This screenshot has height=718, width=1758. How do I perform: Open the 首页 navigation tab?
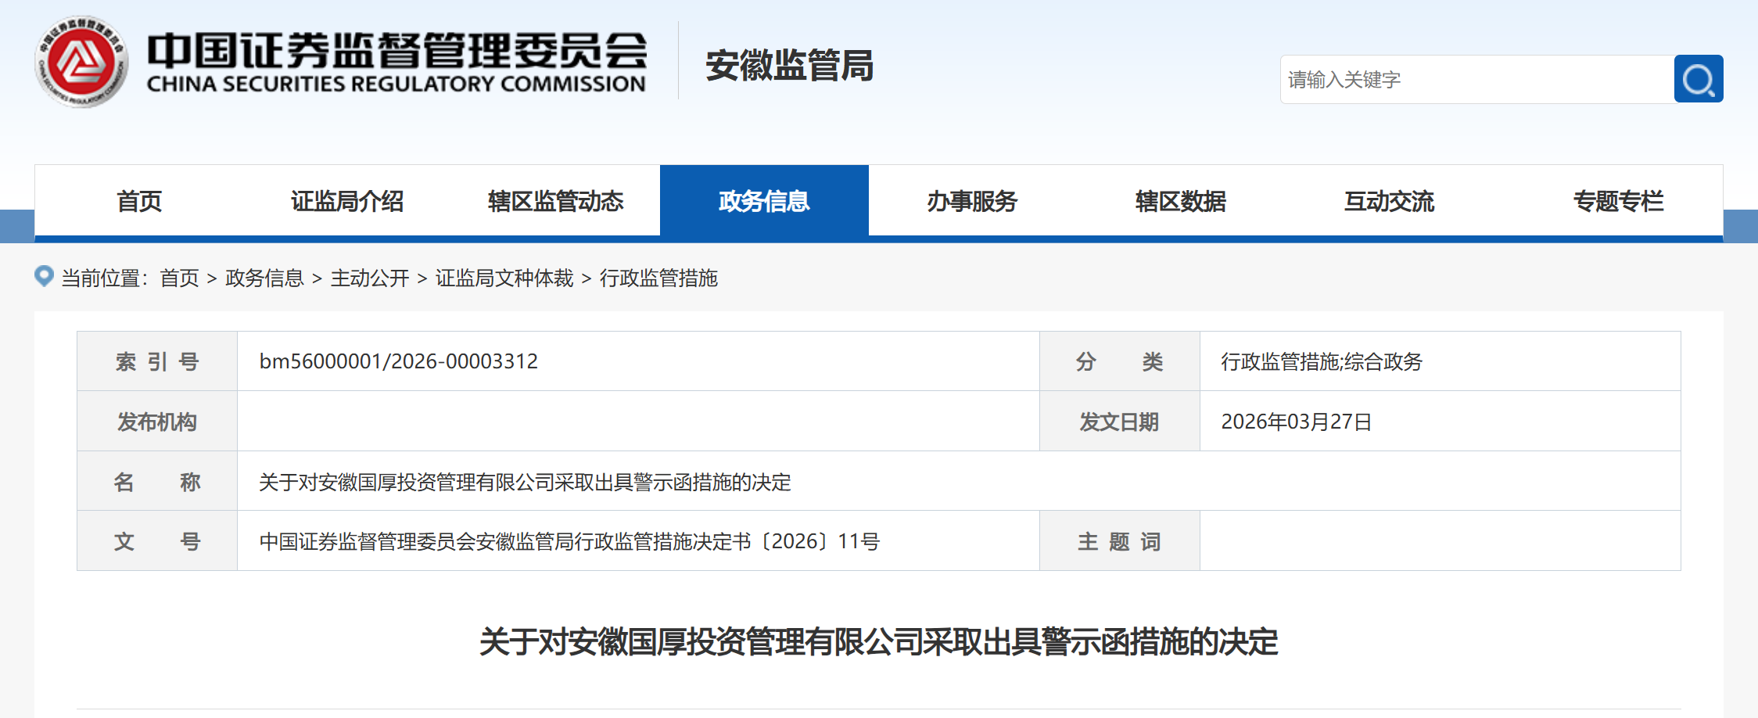click(x=139, y=201)
